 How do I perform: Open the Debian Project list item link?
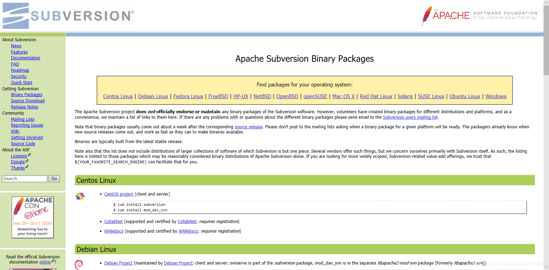[x=118, y=263]
